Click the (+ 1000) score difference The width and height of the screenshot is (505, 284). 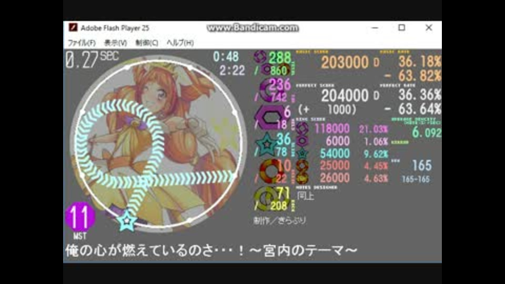[x=327, y=110]
